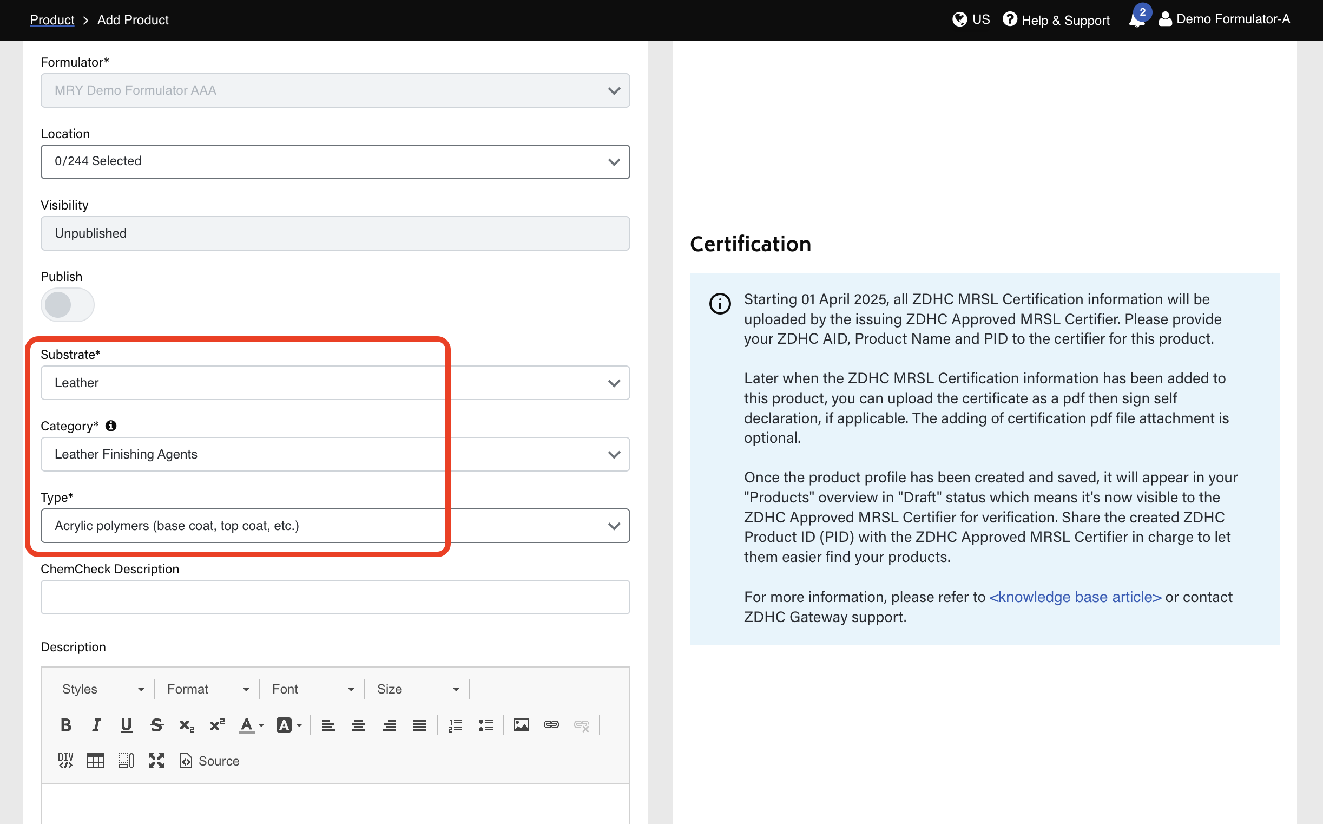Apply superscript formatting
1323x824 pixels.
pos(218,725)
